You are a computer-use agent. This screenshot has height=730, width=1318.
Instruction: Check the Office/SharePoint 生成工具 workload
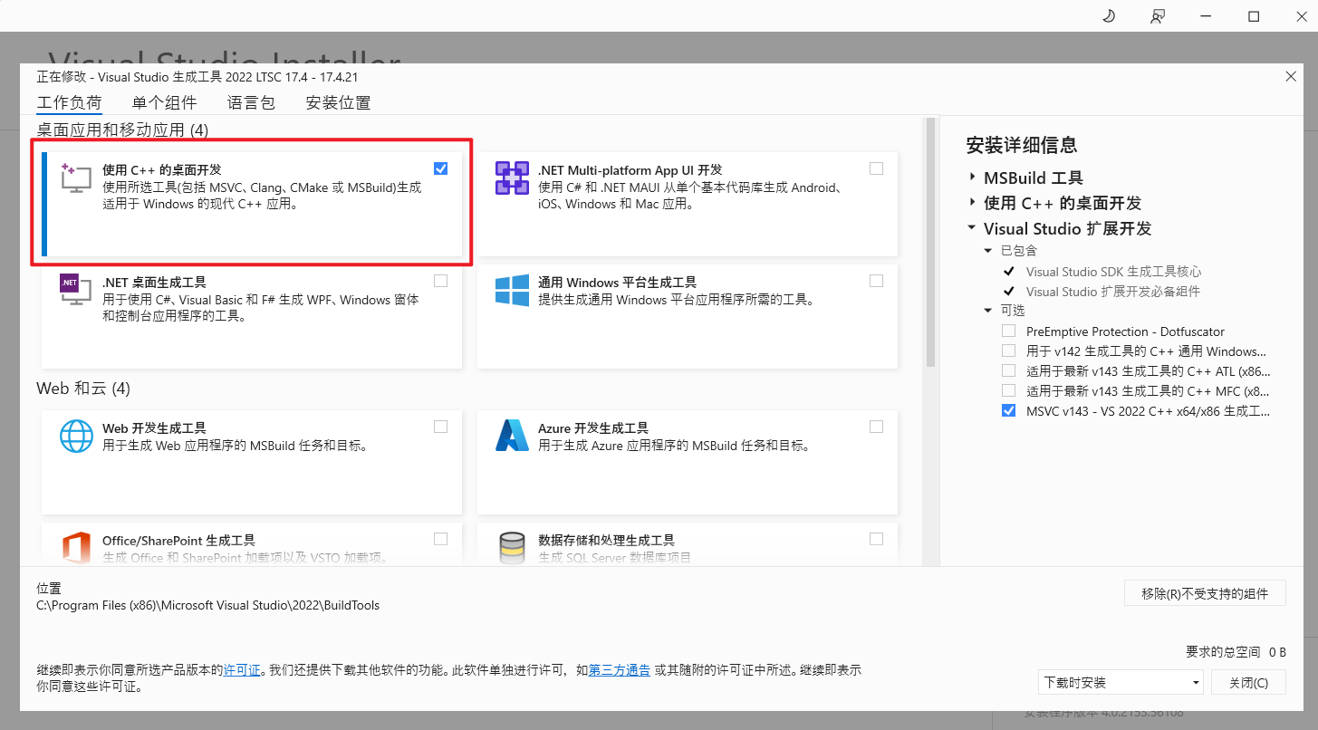click(x=440, y=539)
